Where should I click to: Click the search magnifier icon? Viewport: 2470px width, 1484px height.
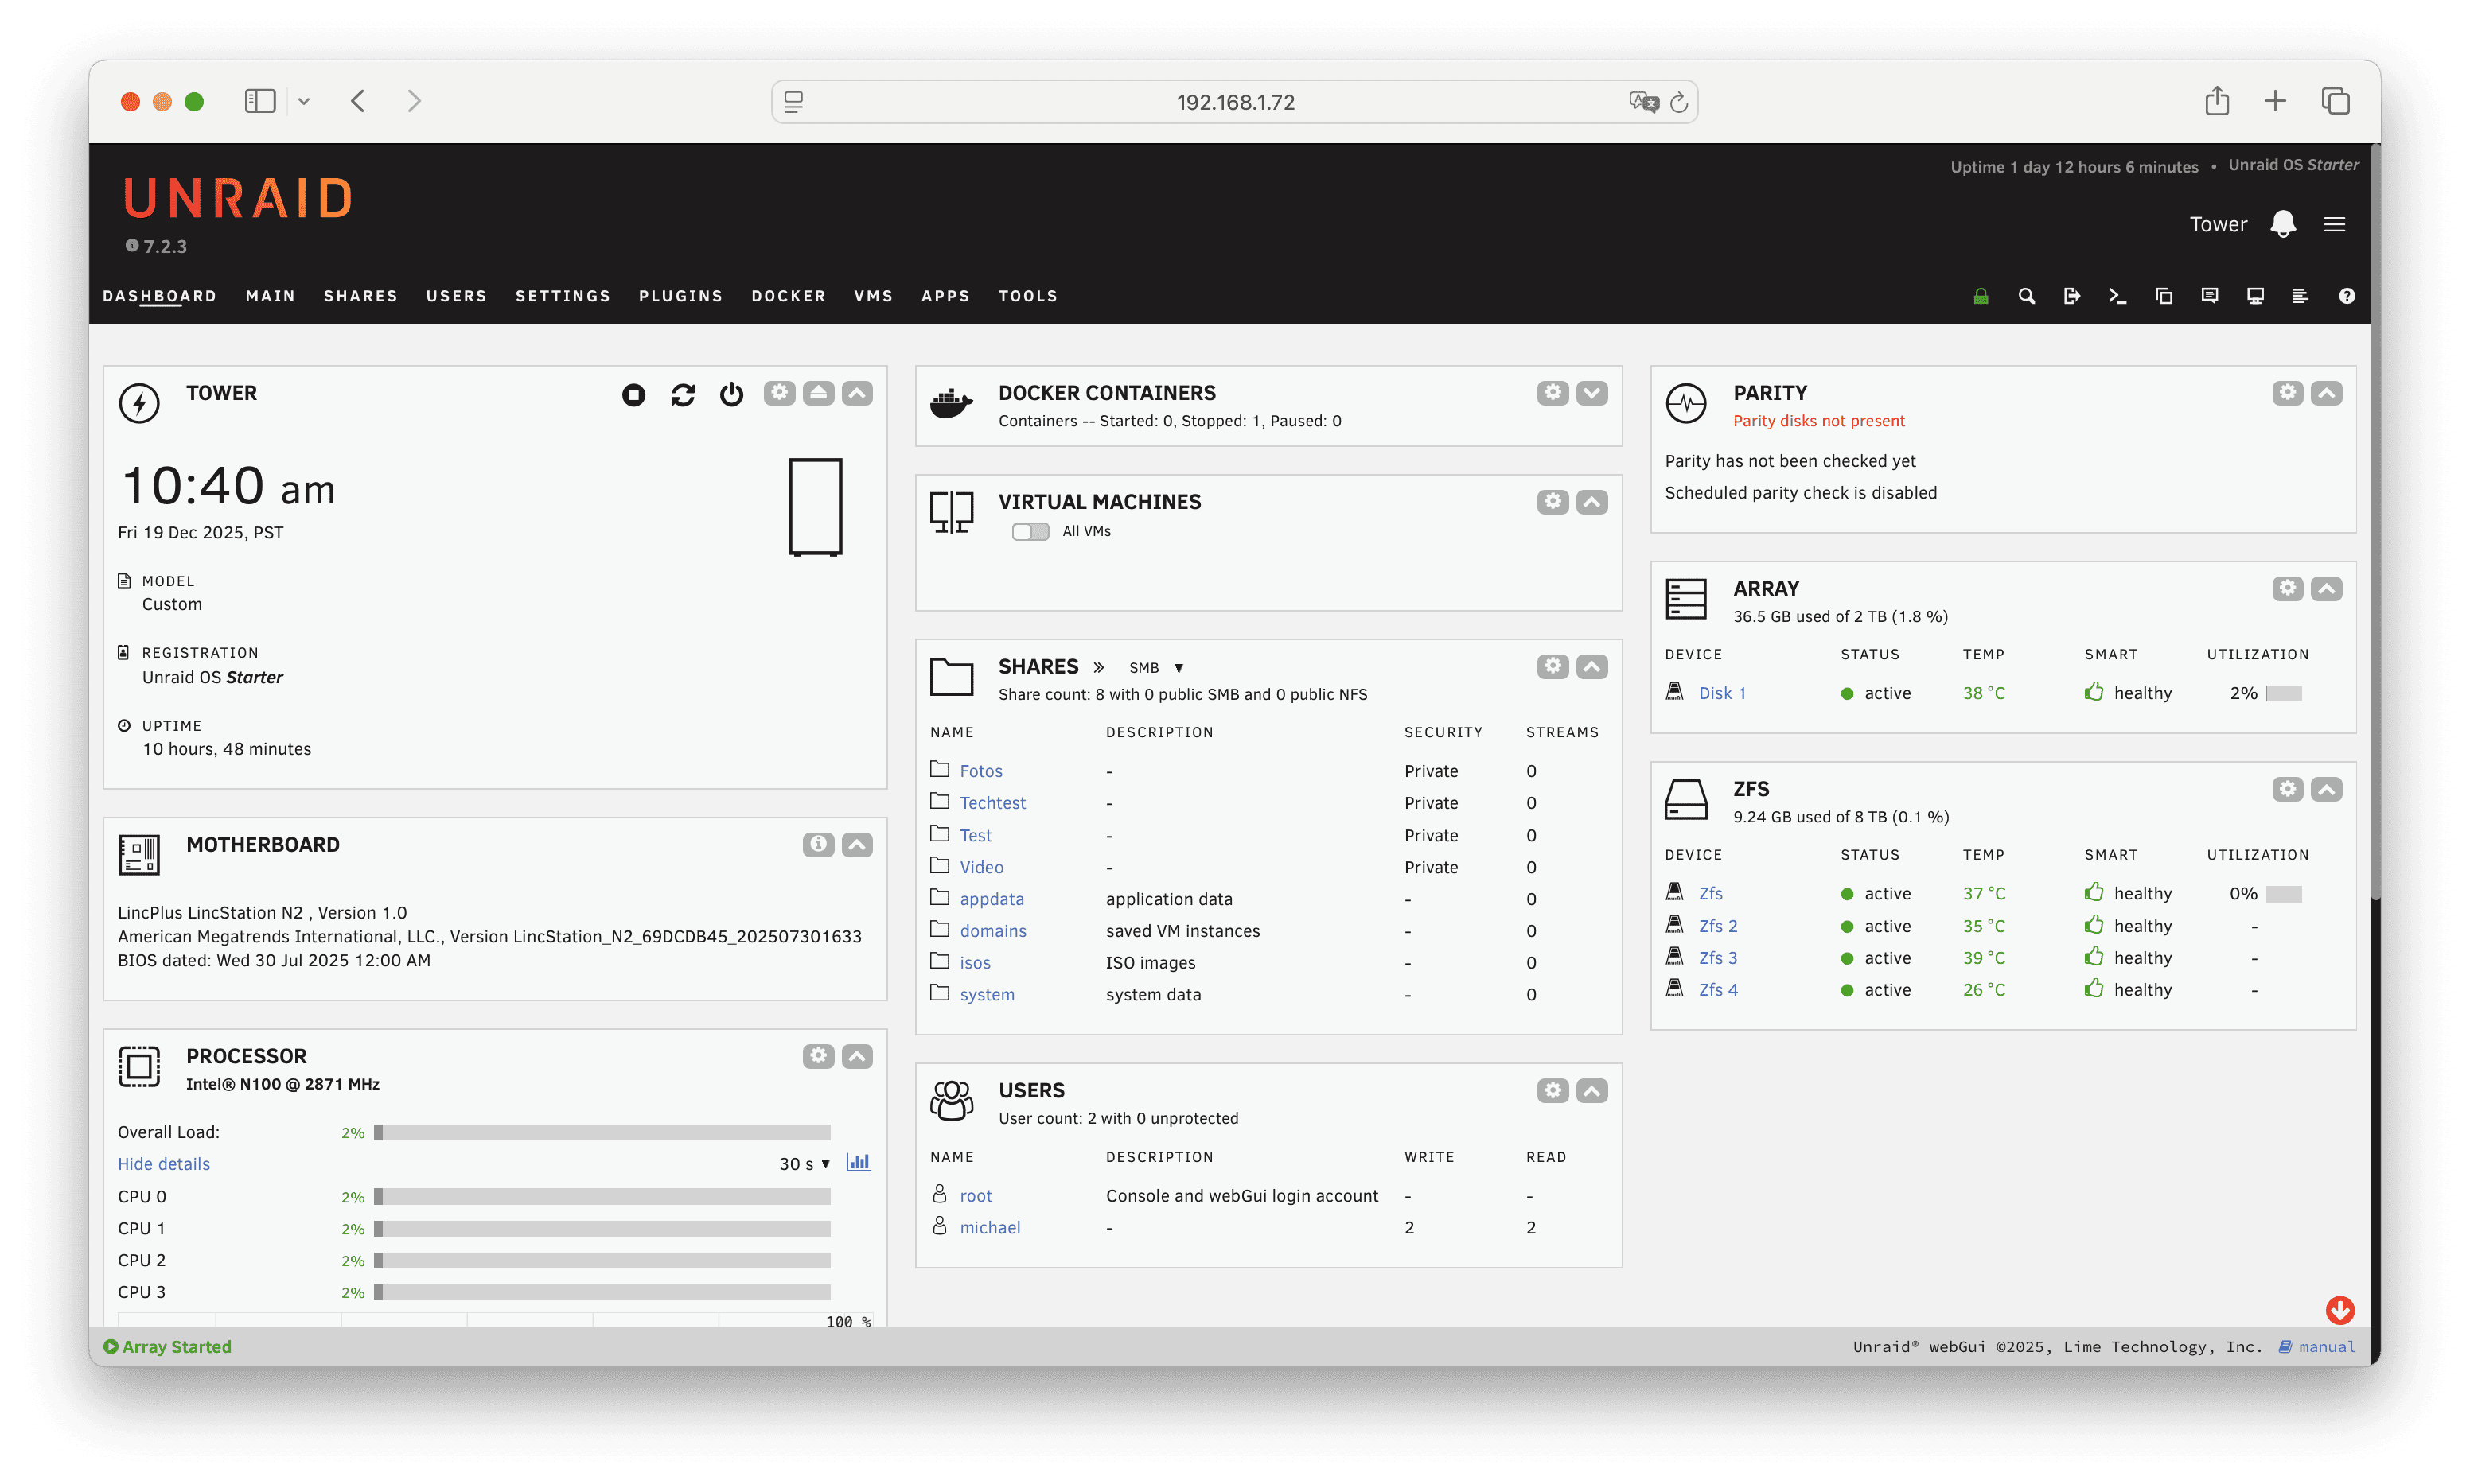[2026, 296]
